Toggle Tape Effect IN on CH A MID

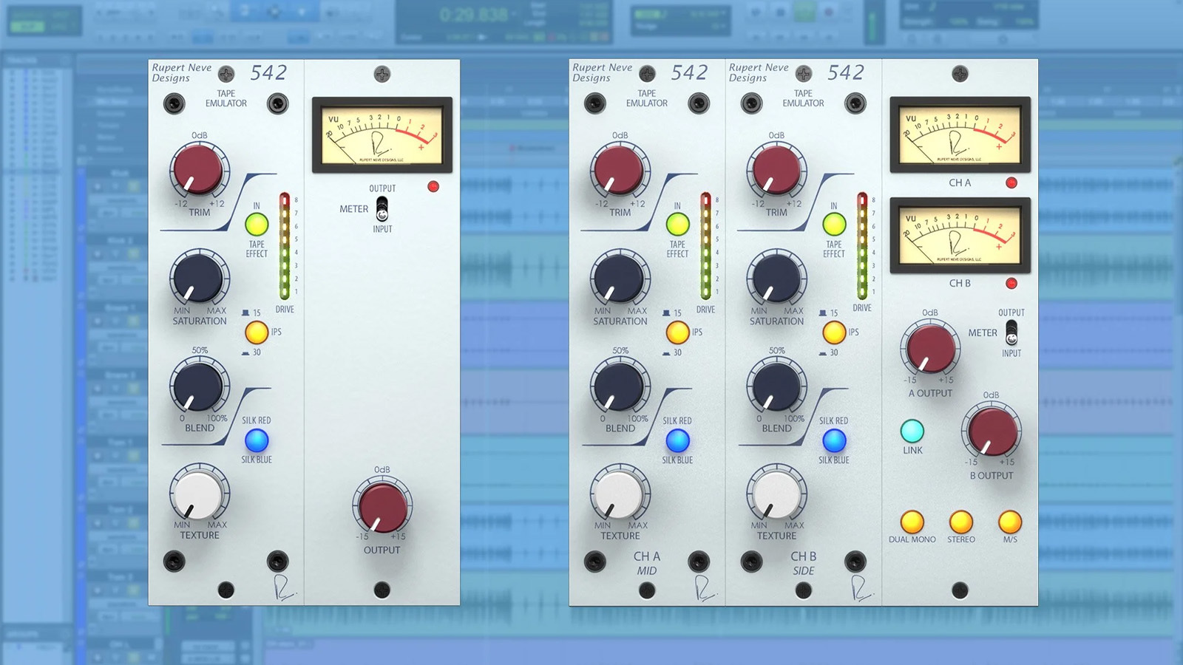point(677,224)
